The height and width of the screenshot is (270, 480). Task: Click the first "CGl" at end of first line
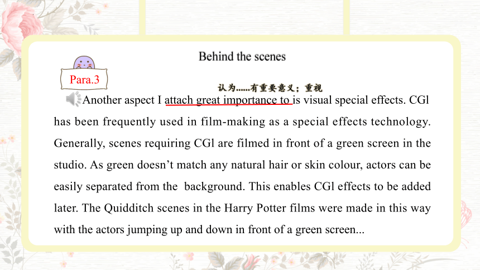(x=419, y=100)
